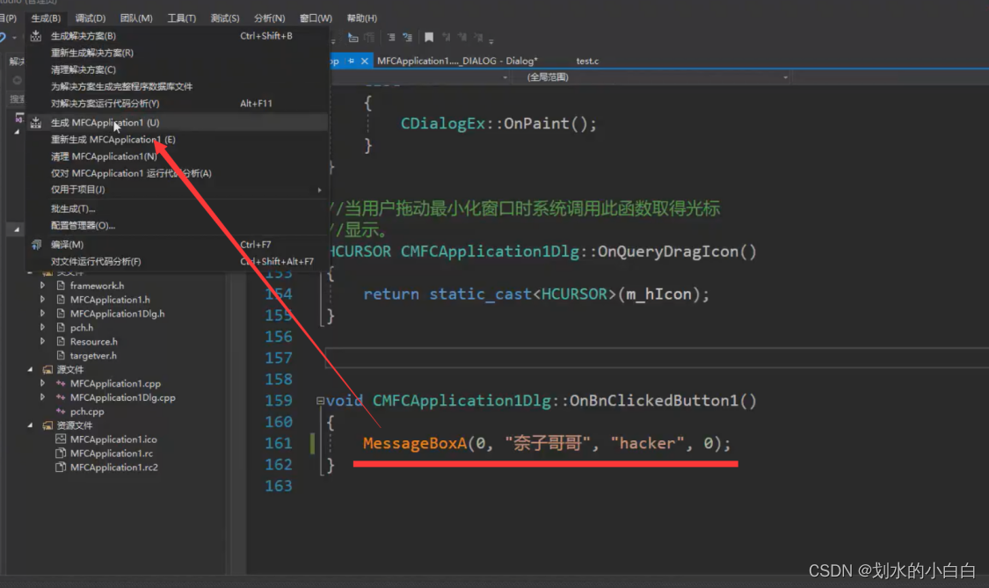This screenshot has width=989, height=588.
Task: Click the Resource.h file icon
Action: (61, 341)
